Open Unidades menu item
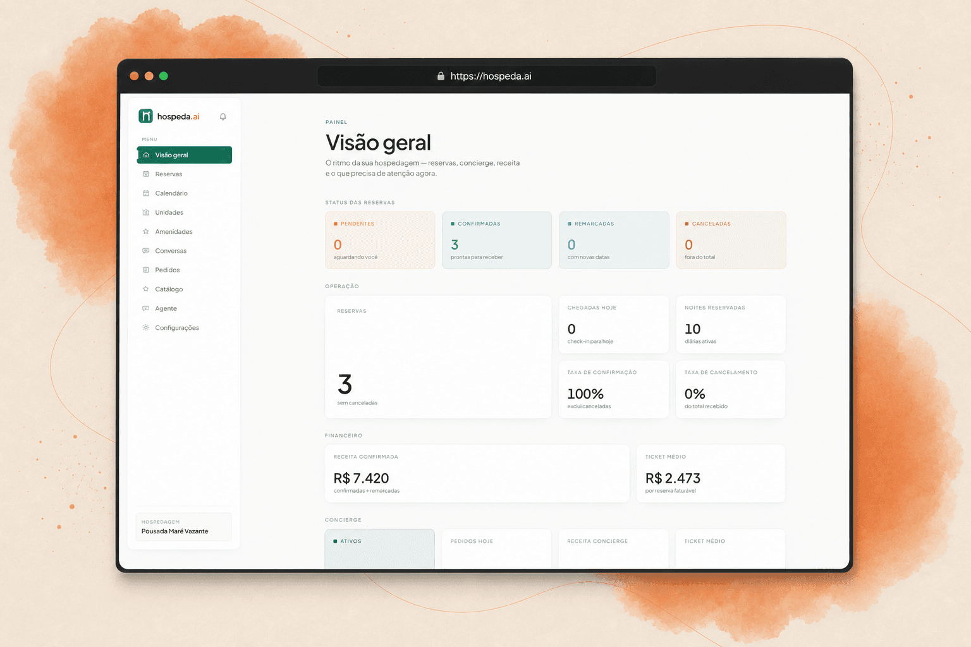This screenshot has width=971, height=647. point(185,212)
